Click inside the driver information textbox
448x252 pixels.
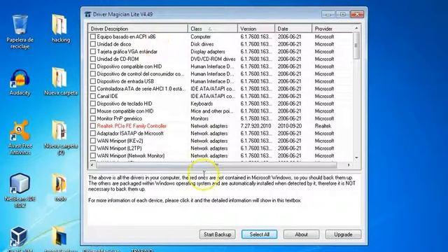pyautogui.click(x=224, y=200)
